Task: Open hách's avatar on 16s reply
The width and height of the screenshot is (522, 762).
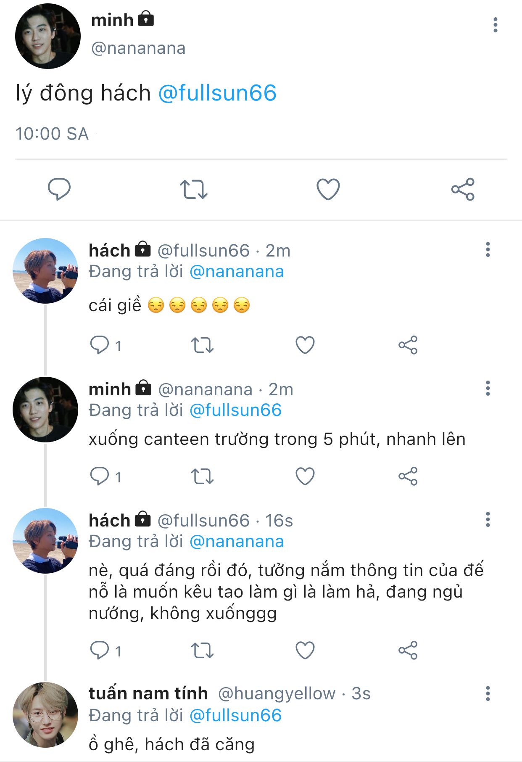Action: pos(45,541)
